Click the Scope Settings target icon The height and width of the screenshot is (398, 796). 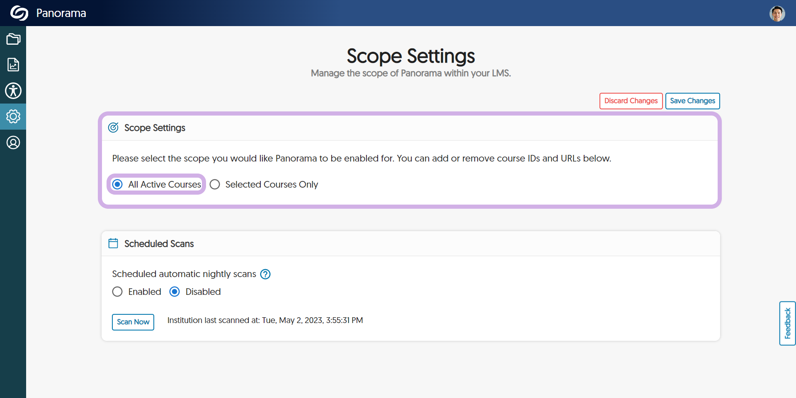[x=113, y=128]
